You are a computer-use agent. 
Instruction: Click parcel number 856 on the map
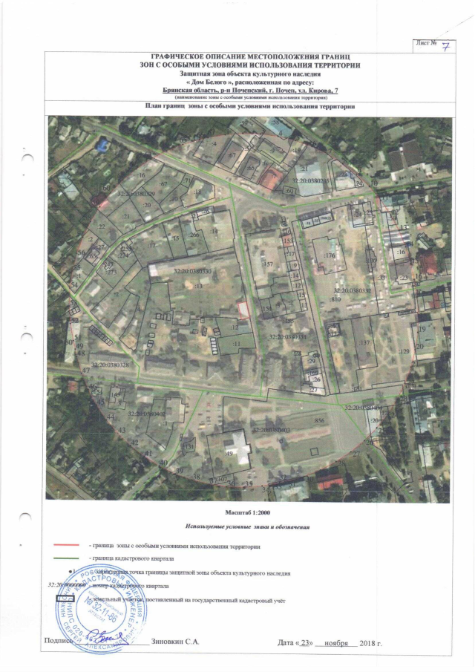[x=320, y=421]
